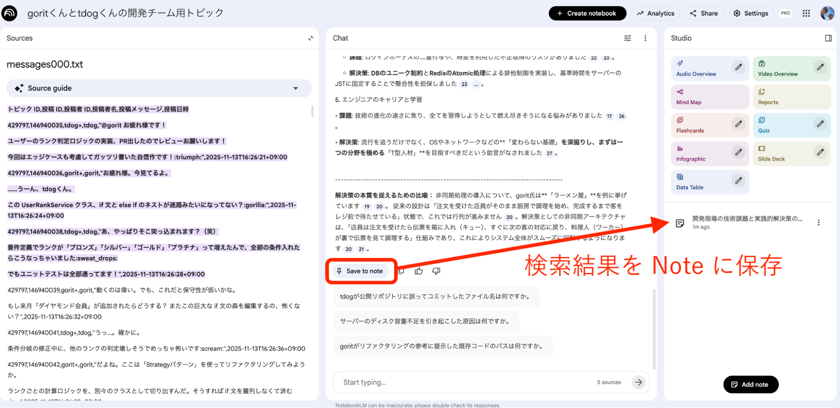Click the Save to note button

tap(360, 271)
